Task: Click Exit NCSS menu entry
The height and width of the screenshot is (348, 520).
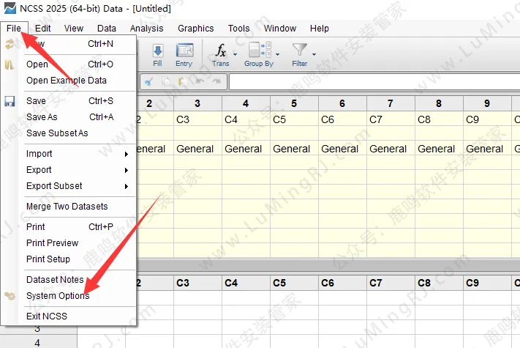Action: (x=47, y=316)
